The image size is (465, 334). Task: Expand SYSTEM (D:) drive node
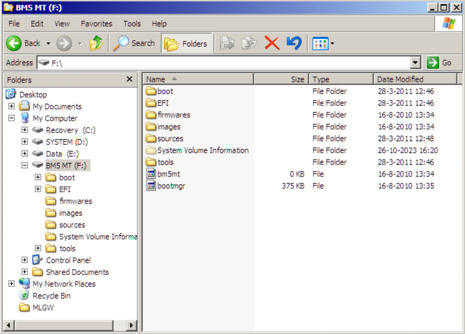click(x=25, y=142)
